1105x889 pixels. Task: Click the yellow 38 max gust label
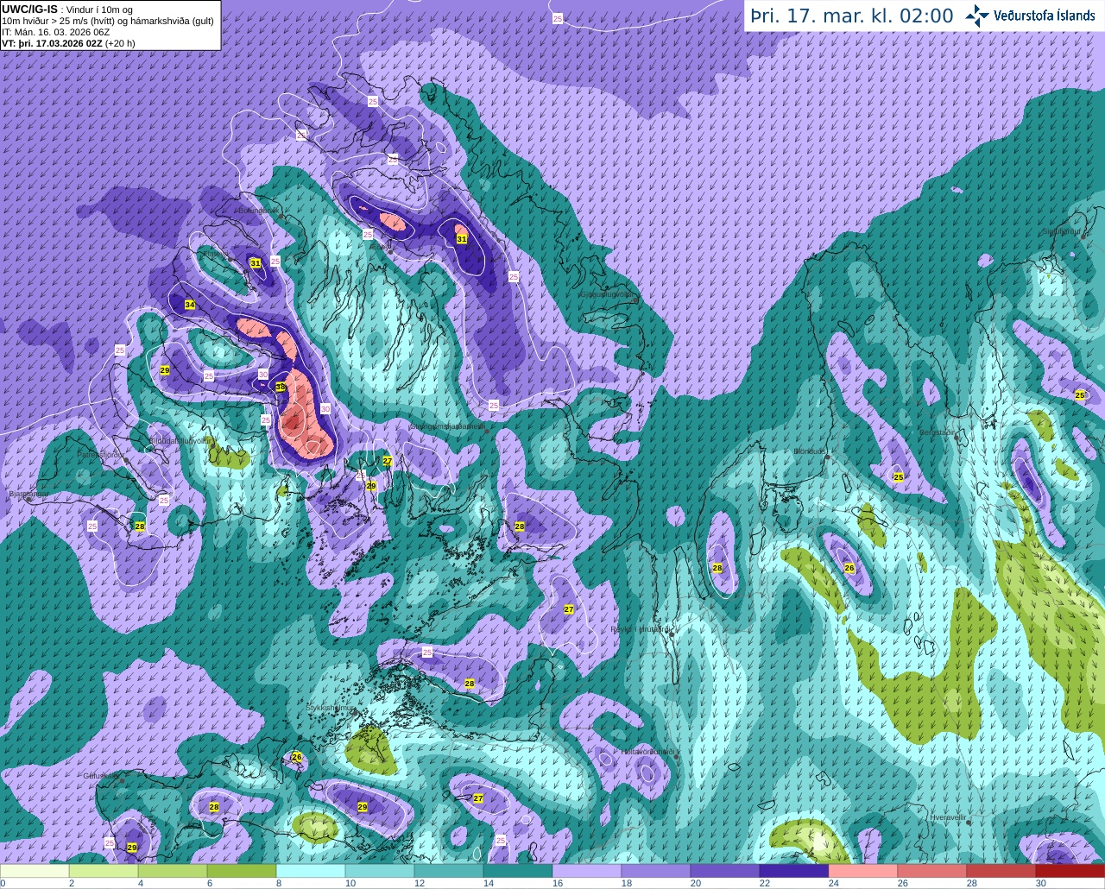click(x=281, y=388)
